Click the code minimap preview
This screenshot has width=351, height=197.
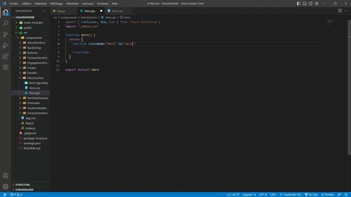(332, 22)
